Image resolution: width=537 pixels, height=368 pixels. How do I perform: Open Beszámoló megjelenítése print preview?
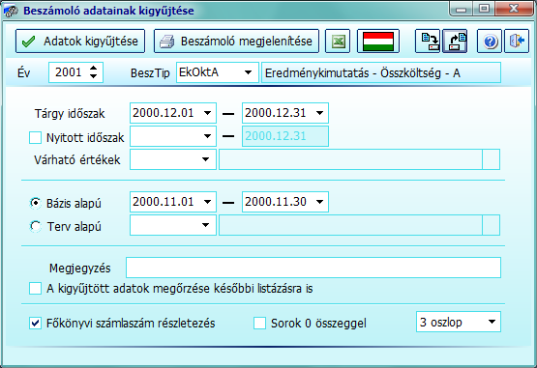coord(236,42)
